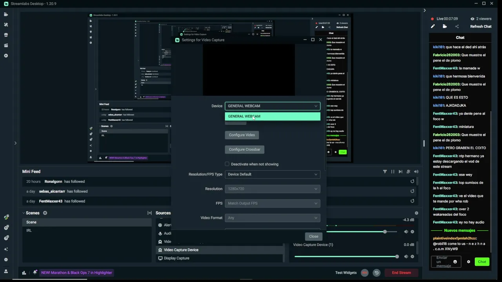Toggle the Mini Feed mute-alerts icon
Image resolution: width=502 pixels, height=282 pixels.
click(x=408, y=172)
